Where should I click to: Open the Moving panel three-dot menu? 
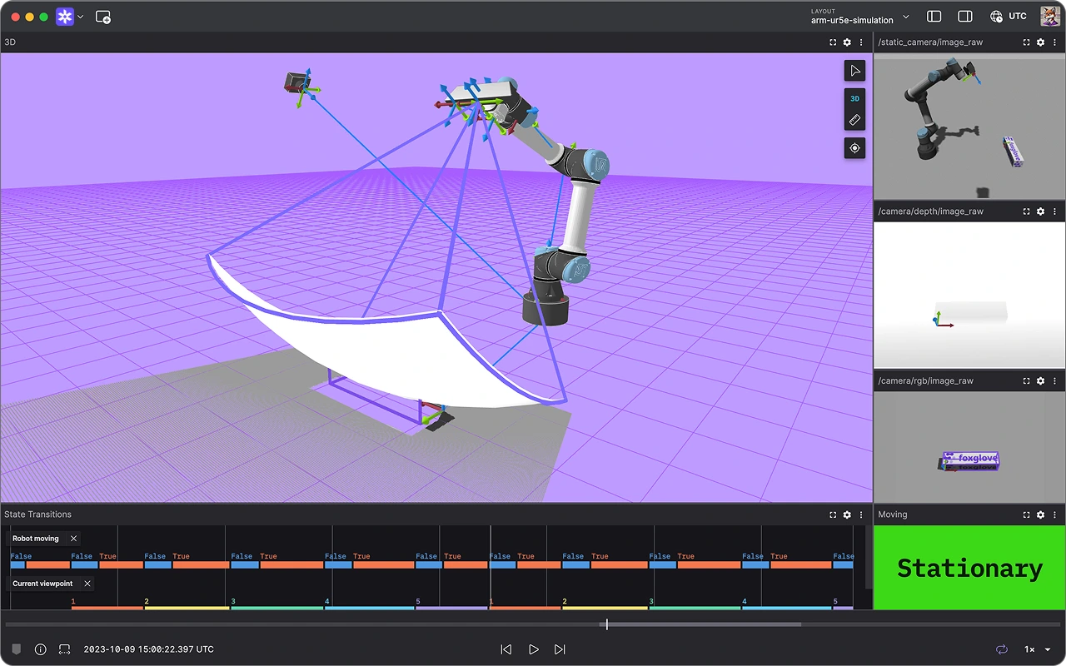pyautogui.click(x=1054, y=514)
